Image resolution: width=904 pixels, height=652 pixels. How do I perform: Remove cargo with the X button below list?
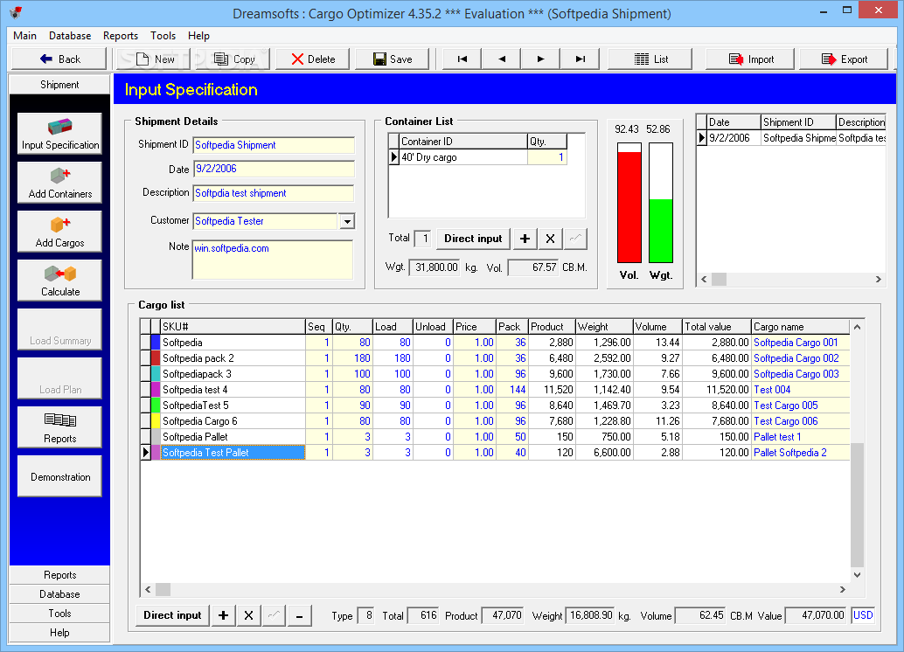pyautogui.click(x=248, y=615)
